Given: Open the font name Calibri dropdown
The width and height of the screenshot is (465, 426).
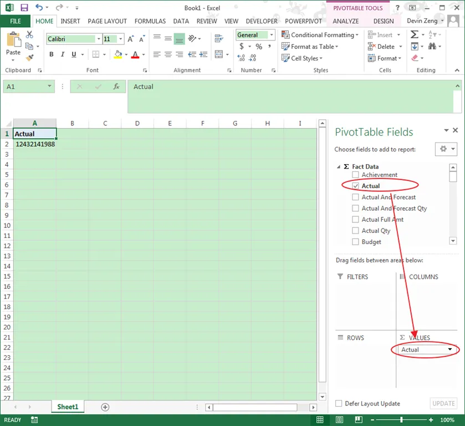Looking at the screenshot, I should coord(99,39).
